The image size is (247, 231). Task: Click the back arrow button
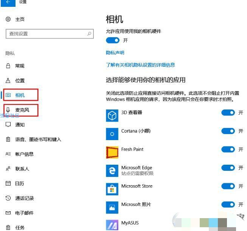[x=8, y=3]
